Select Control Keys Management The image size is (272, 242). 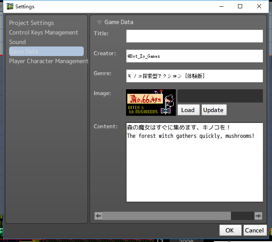tap(44, 32)
